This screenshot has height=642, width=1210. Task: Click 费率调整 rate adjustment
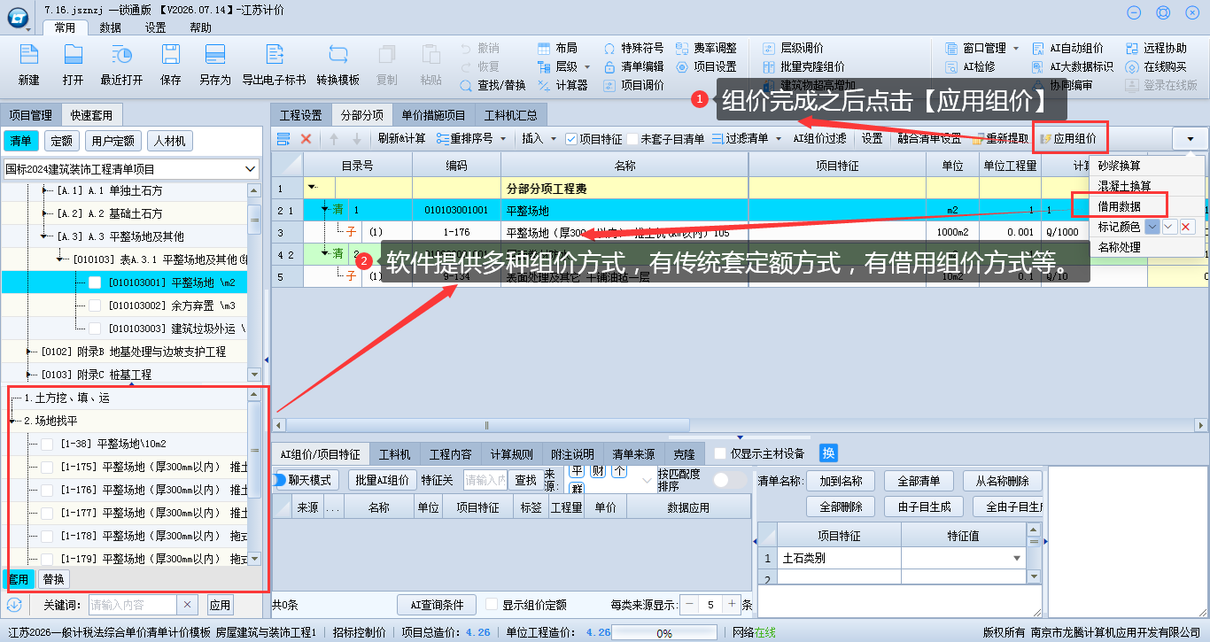pos(706,48)
